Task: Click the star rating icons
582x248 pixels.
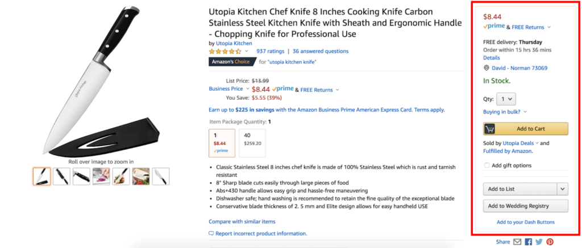Action: coord(225,51)
